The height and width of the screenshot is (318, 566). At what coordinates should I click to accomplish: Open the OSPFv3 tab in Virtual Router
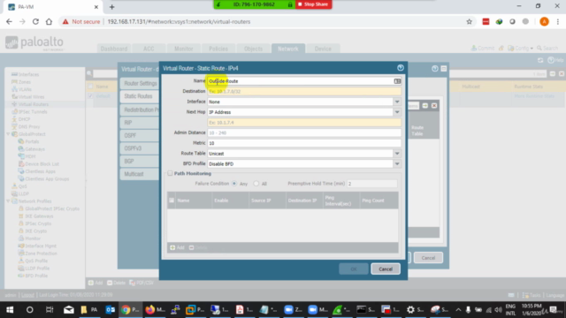[140, 148]
